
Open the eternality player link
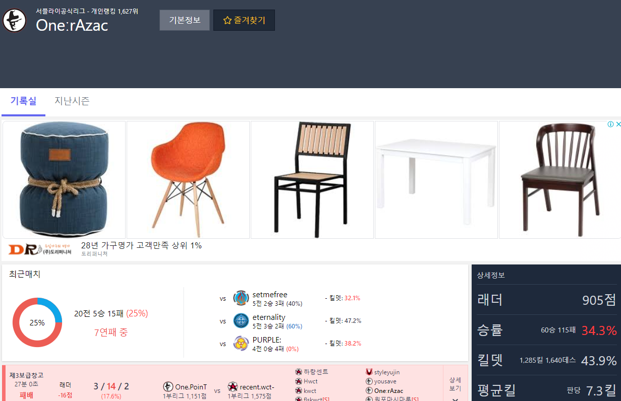[269, 317]
